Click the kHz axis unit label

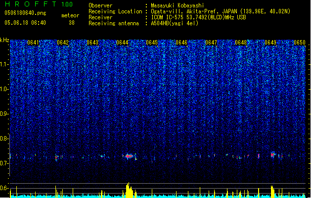tap(4, 40)
